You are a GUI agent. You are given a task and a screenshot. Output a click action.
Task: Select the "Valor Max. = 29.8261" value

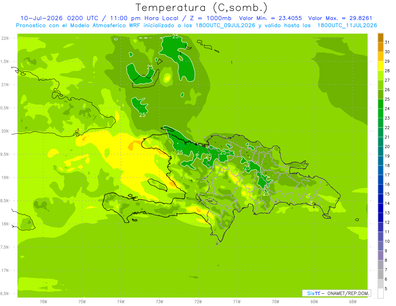click(340, 18)
